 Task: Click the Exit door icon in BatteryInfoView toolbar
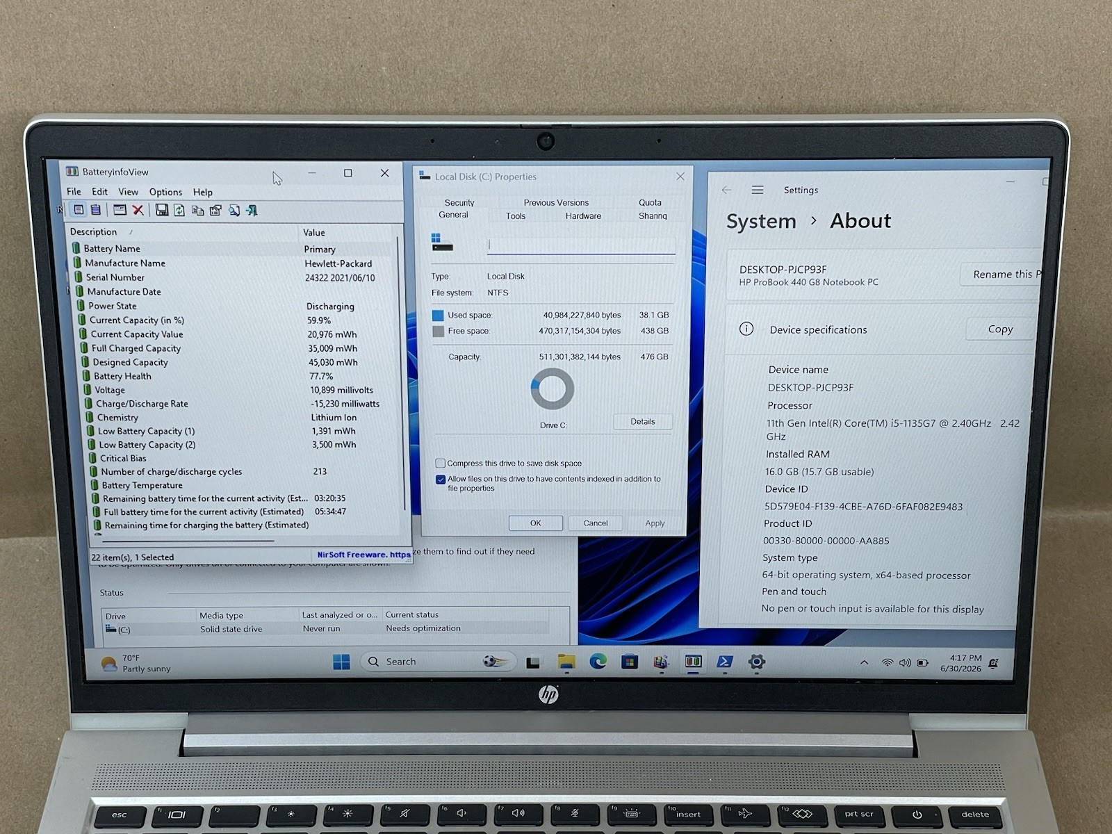click(x=252, y=210)
